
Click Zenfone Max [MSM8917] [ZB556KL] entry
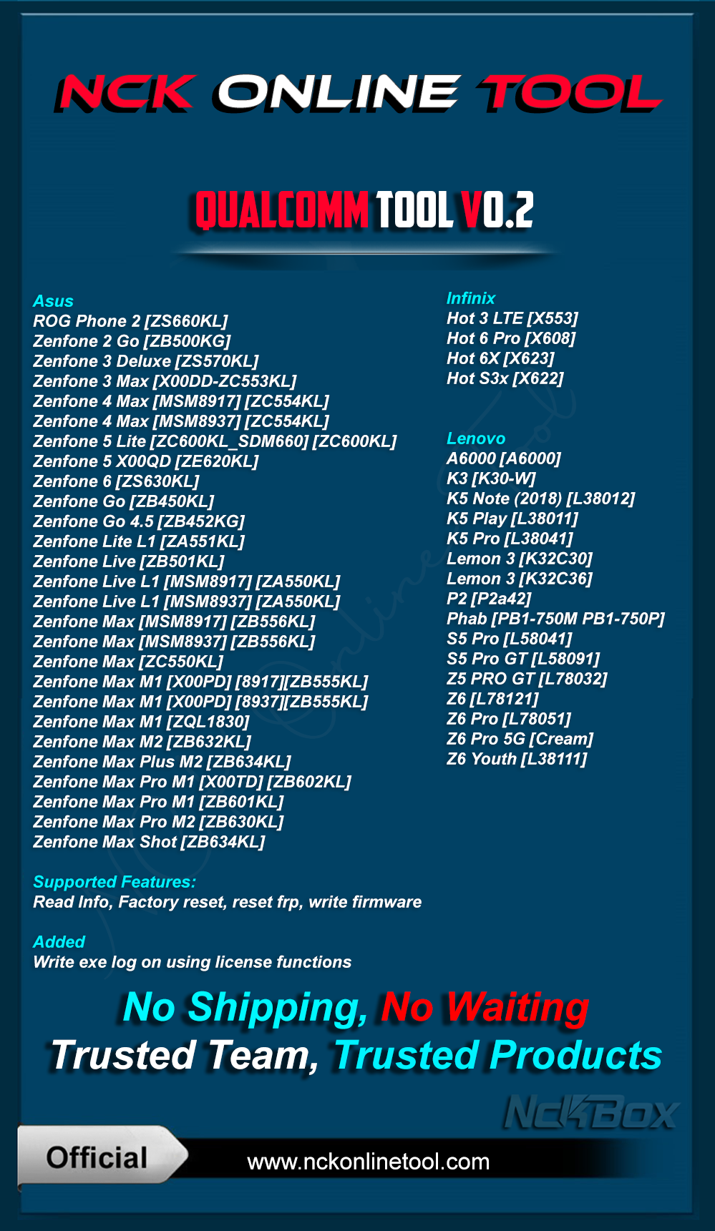coord(174,622)
